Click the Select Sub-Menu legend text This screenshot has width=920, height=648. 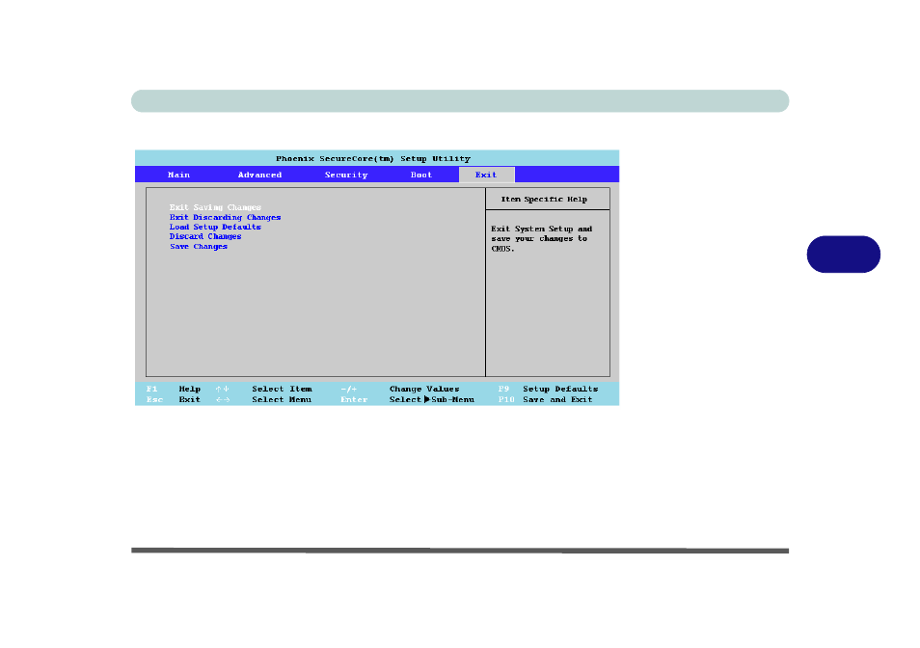[432, 399]
